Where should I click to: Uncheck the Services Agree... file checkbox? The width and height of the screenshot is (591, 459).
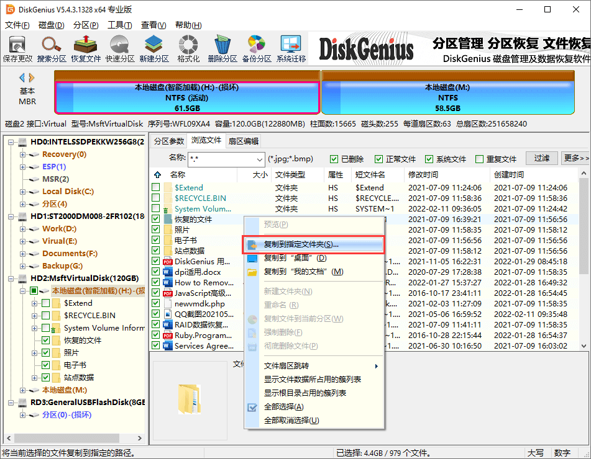(x=155, y=345)
